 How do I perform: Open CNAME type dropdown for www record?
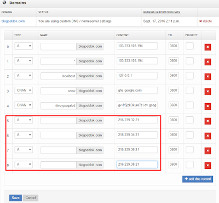click(x=24, y=91)
